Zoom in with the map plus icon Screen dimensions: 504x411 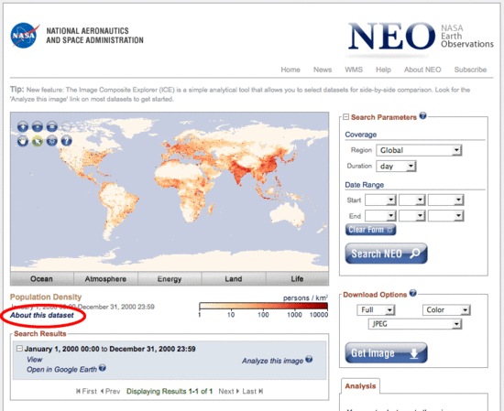[x=23, y=126]
